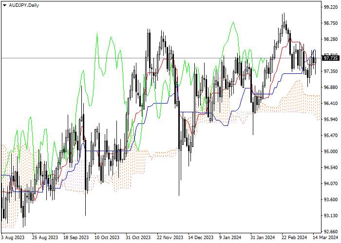Select the AUDJPY,Daily chart title
Image resolution: width=341 pixels, height=243 pixels.
coord(24,5)
